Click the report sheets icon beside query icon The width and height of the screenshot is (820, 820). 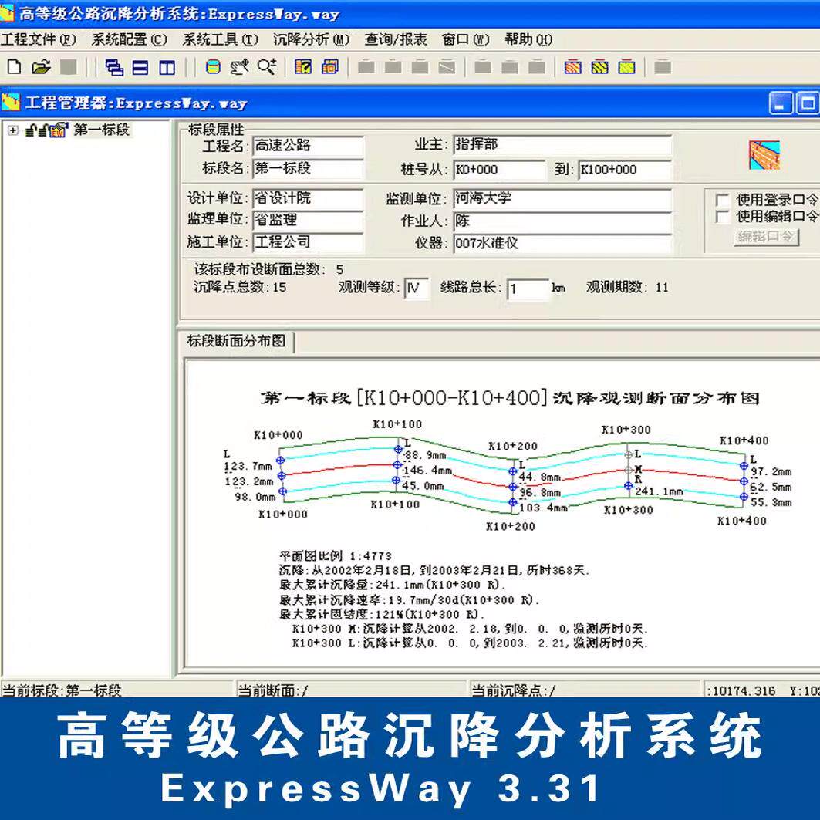(330, 67)
